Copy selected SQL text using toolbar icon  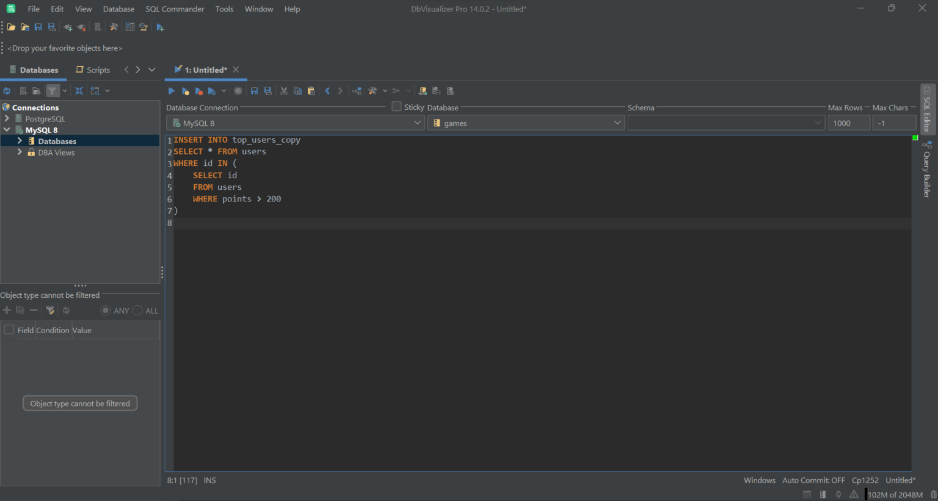297,90
